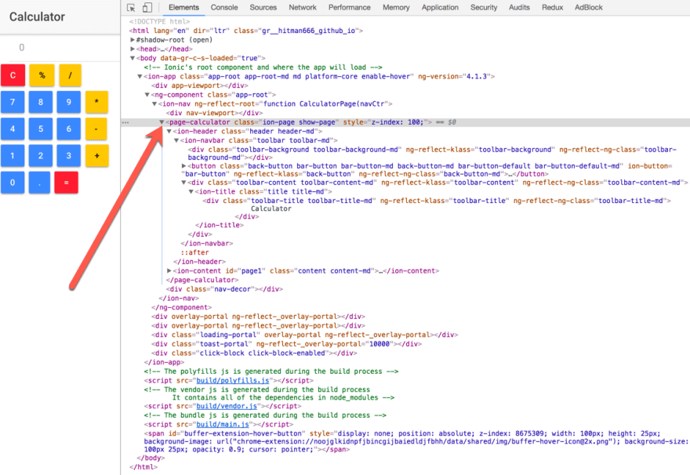Click calculator digit 6
The image size is (690, 475).
[x=69, y=129]
